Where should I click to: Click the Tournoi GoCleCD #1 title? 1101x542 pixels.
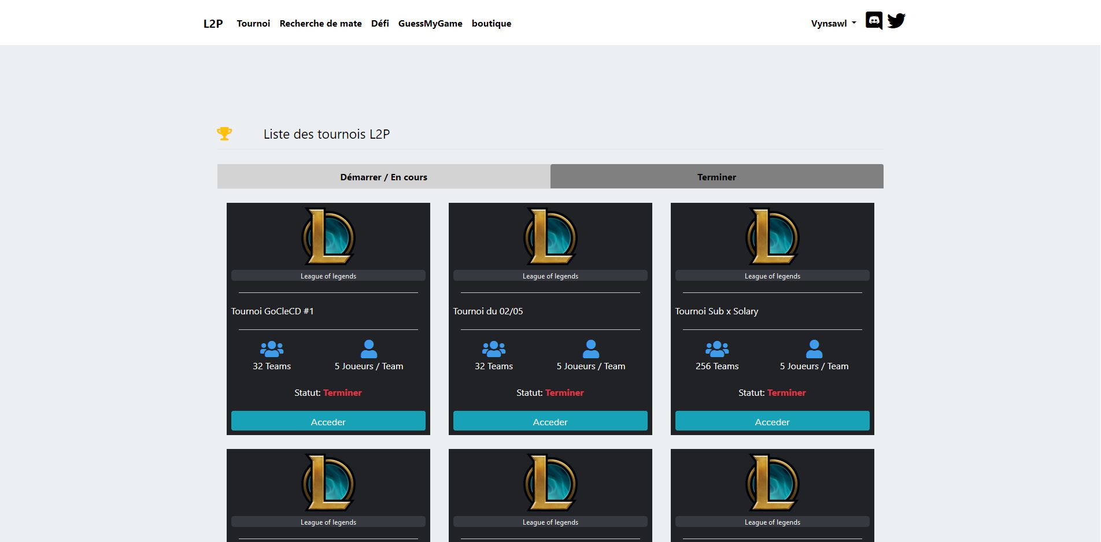(x=272, y=311)
